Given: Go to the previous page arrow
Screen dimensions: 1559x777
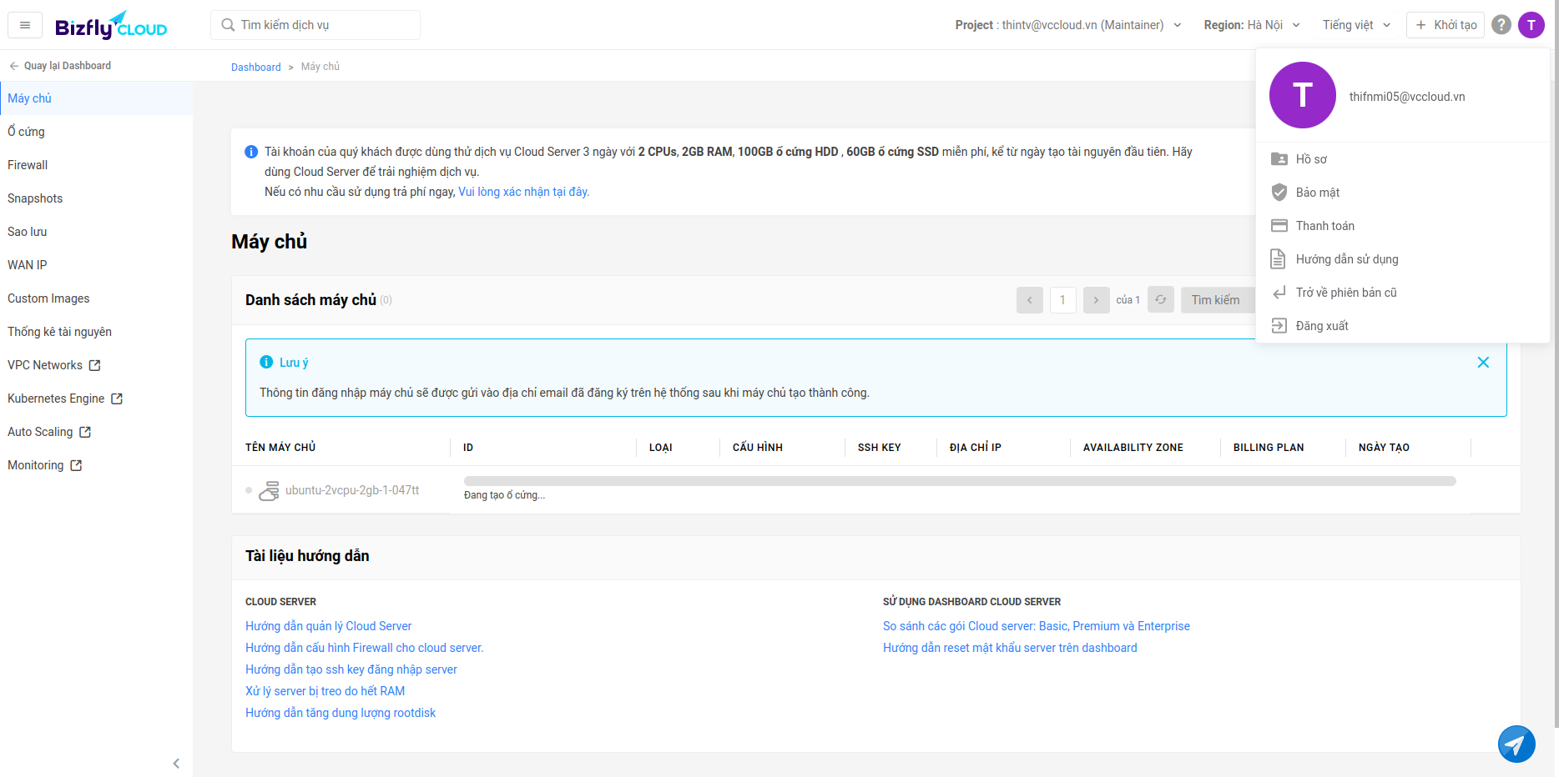Looking at the screenshot, I should click(x=1030, y=300).
